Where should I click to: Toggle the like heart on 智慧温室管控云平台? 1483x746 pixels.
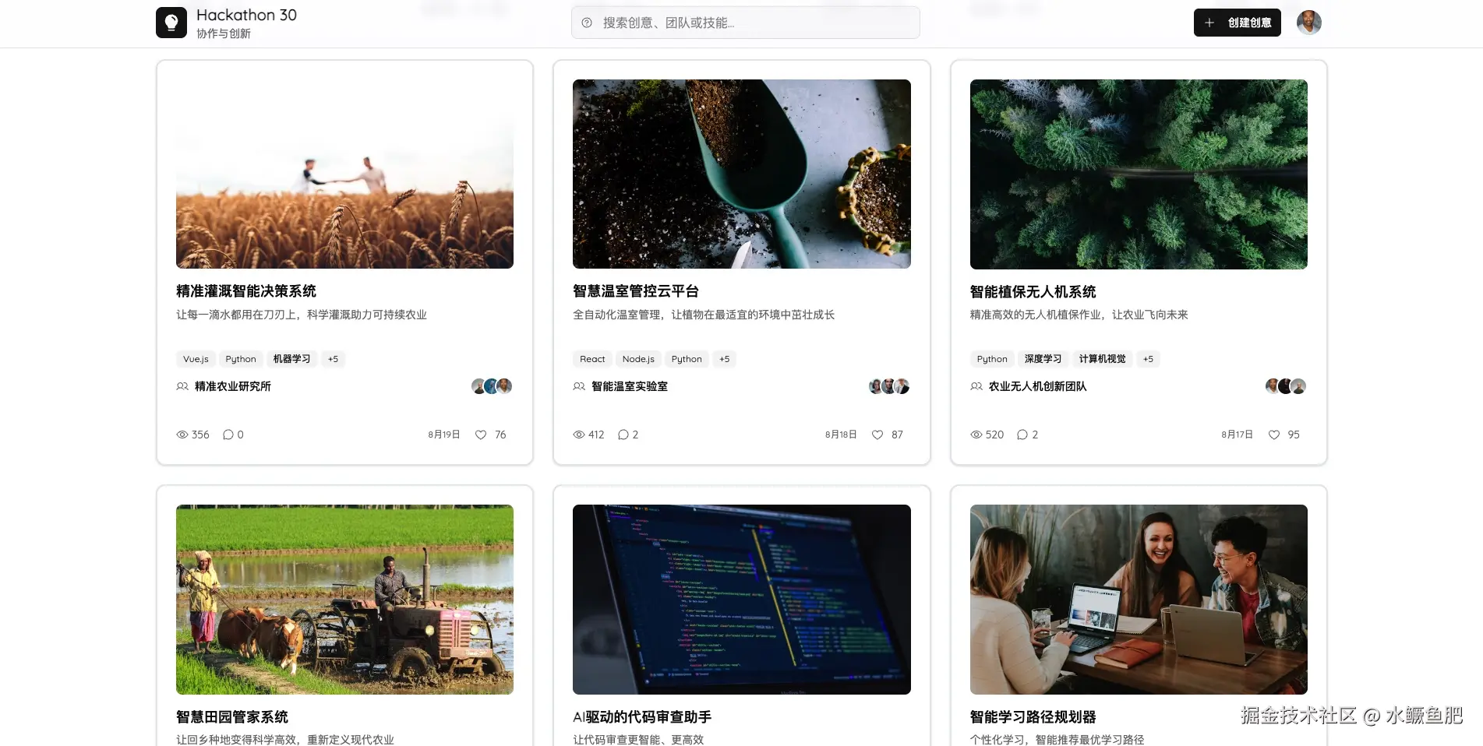click(x=877, y=435)
